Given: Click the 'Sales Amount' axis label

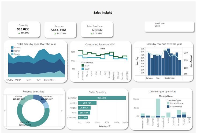Looking at the screenshot, I should click(191, 61).
